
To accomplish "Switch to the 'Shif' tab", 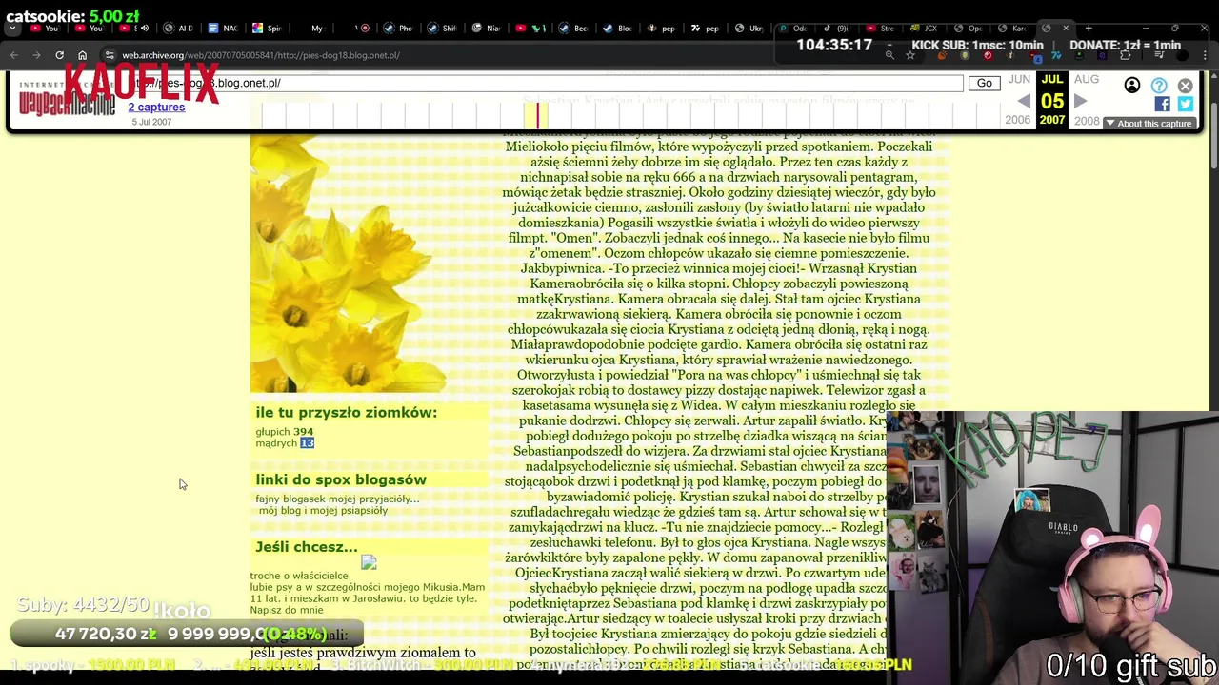I will (441, 29).
